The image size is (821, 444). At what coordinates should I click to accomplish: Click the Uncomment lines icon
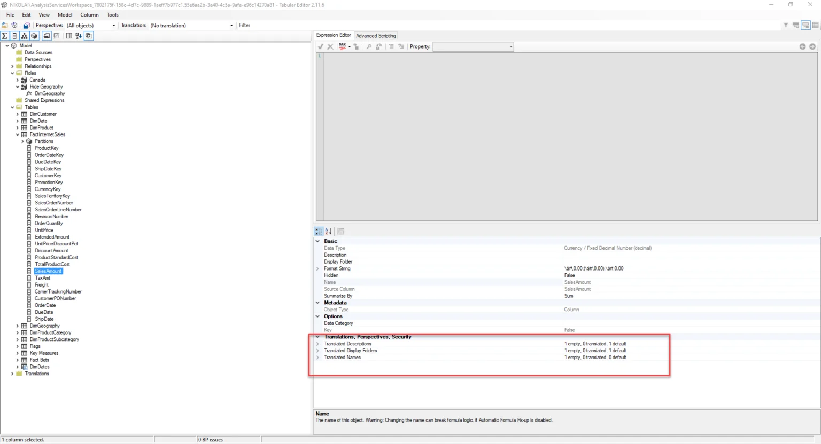tap(401, 46)
